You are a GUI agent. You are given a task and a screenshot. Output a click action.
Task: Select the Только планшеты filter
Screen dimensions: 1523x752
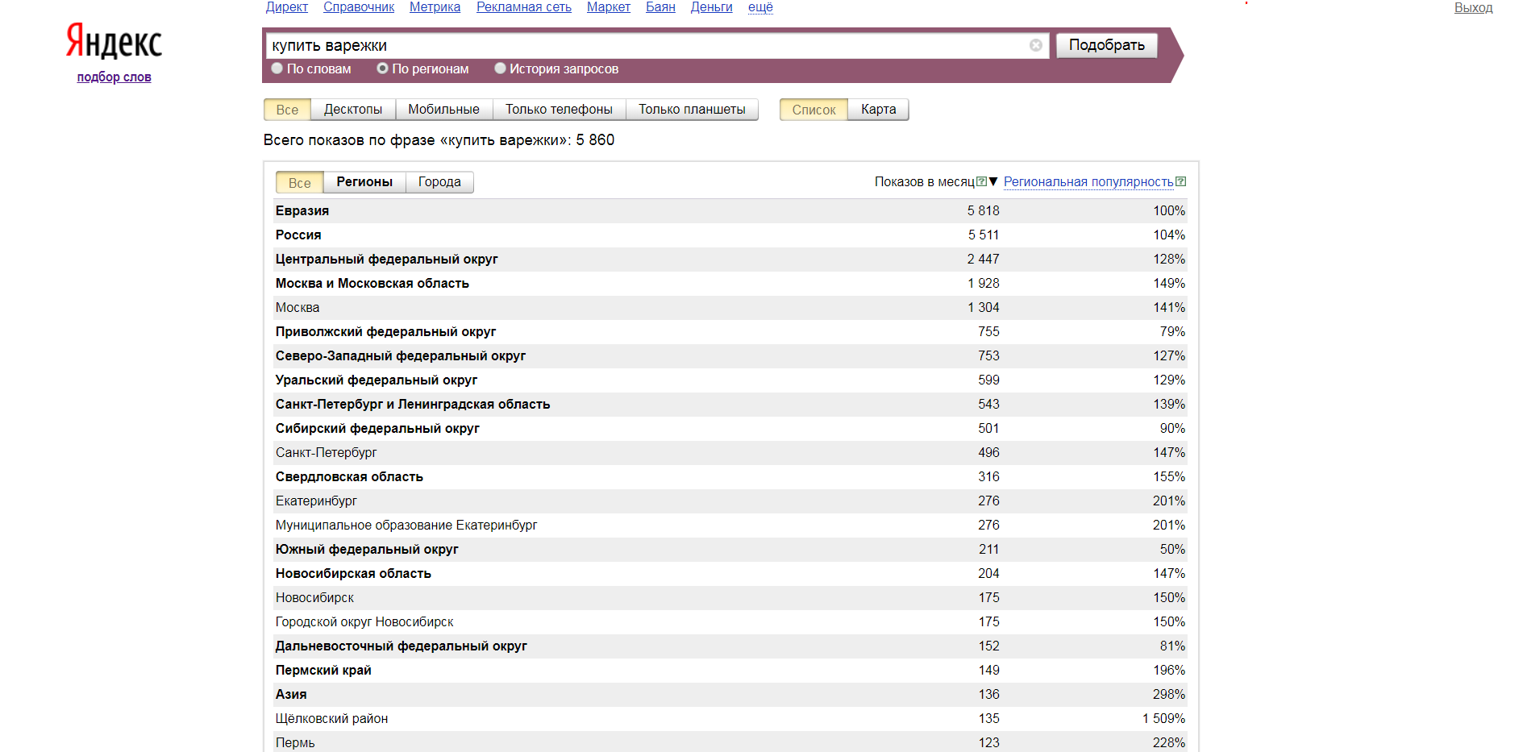pyautogui.click(x=692, y=110)
